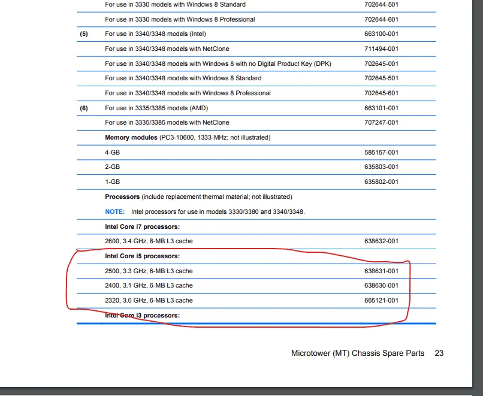This screenshot has width=483, height=396.
Task: Click the 1-GB memory entry
Action: point(113,182)
